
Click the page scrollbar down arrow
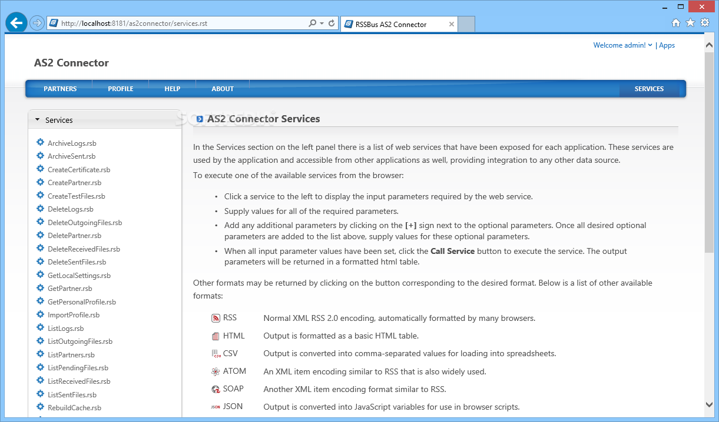point(709,404)
